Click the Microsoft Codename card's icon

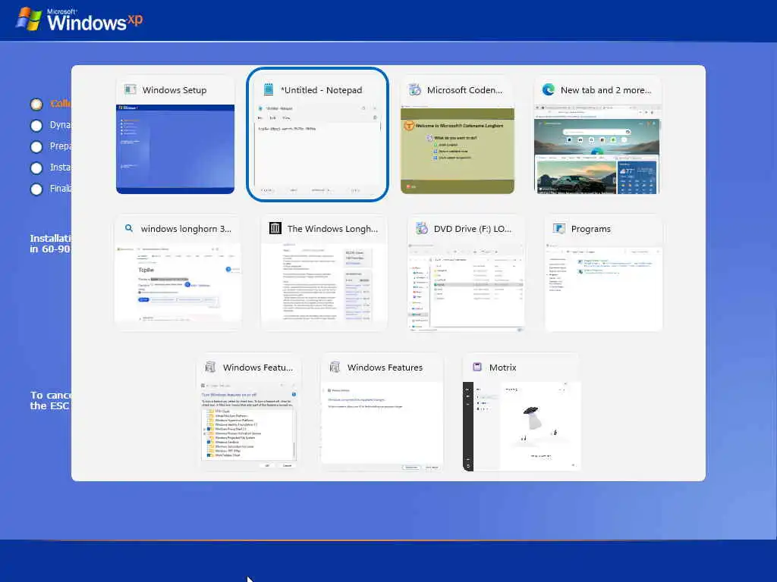pos(415,89)
